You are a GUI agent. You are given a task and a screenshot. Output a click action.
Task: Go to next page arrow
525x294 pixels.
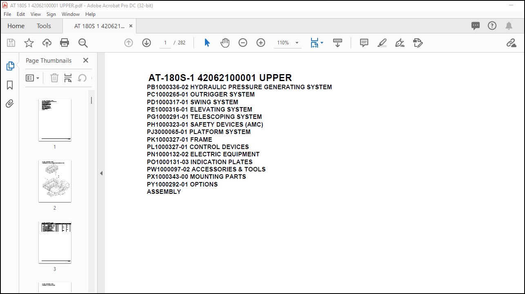tap(147, 43)
